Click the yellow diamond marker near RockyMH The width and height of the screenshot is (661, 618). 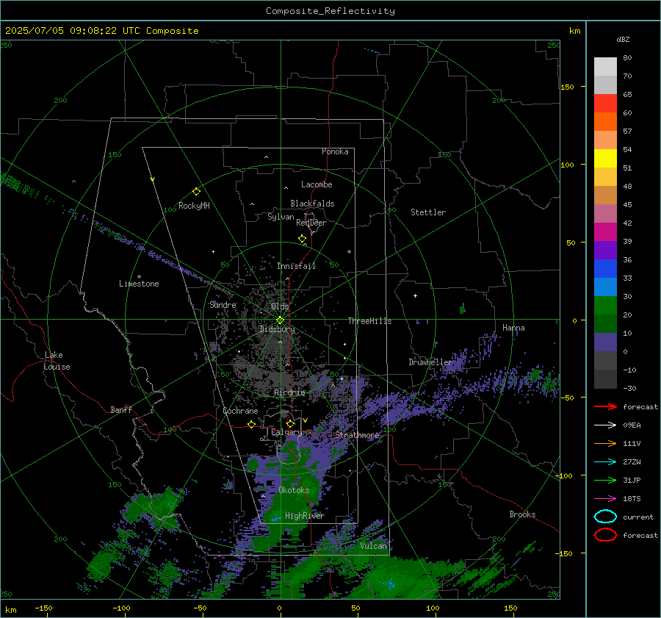coord(196,192)
